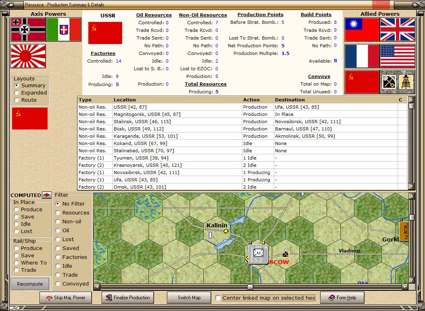Open Form Help
The width and height of the screenshot is (425, 311).
point(342,298)
